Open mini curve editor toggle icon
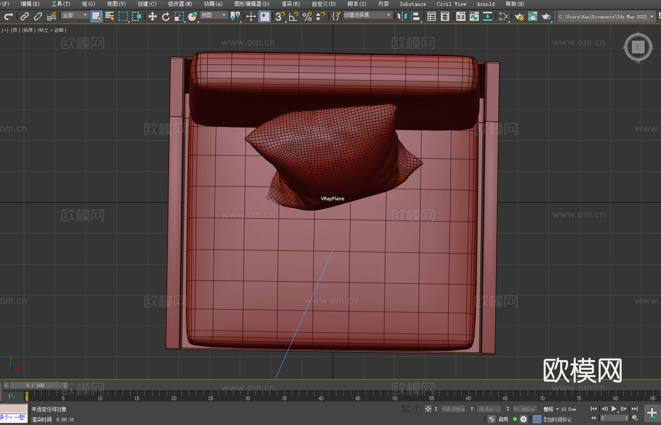Screen dimensions: 661x425 coord(11,396)
